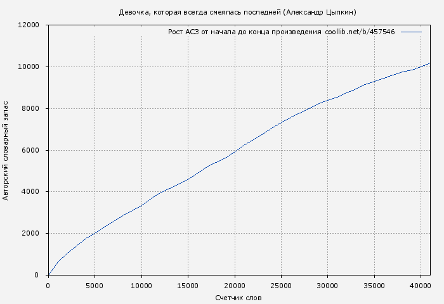Click the 2000 tick label on y-axis

pos(30,234)
